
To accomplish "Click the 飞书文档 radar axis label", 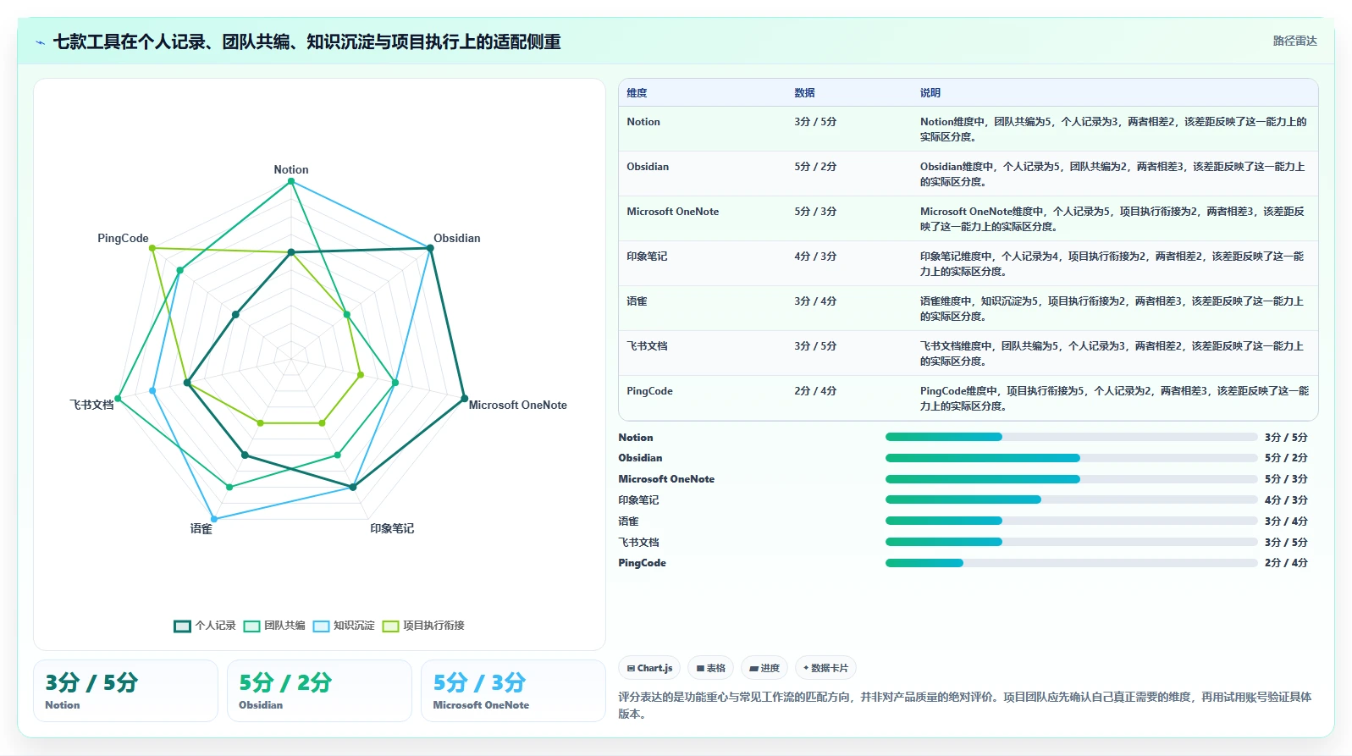I will pos(91,405).
